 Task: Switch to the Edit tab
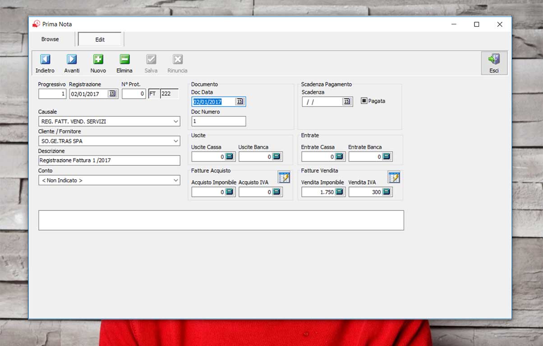100,40
